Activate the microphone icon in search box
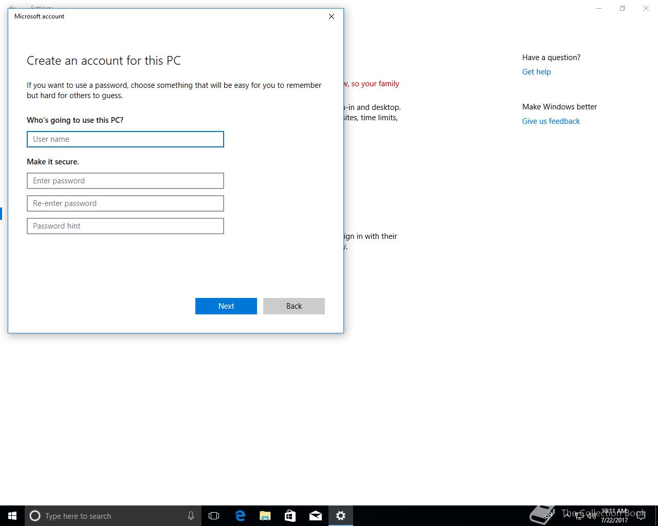The height and width of the screenshot is (526, 658). [191, 516]
